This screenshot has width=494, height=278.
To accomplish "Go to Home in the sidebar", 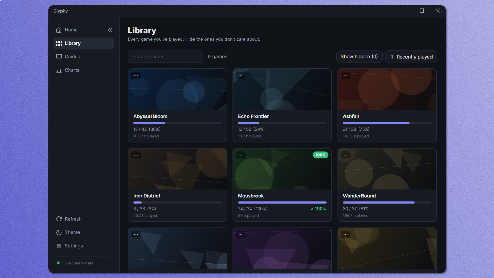I will (84, 30).
